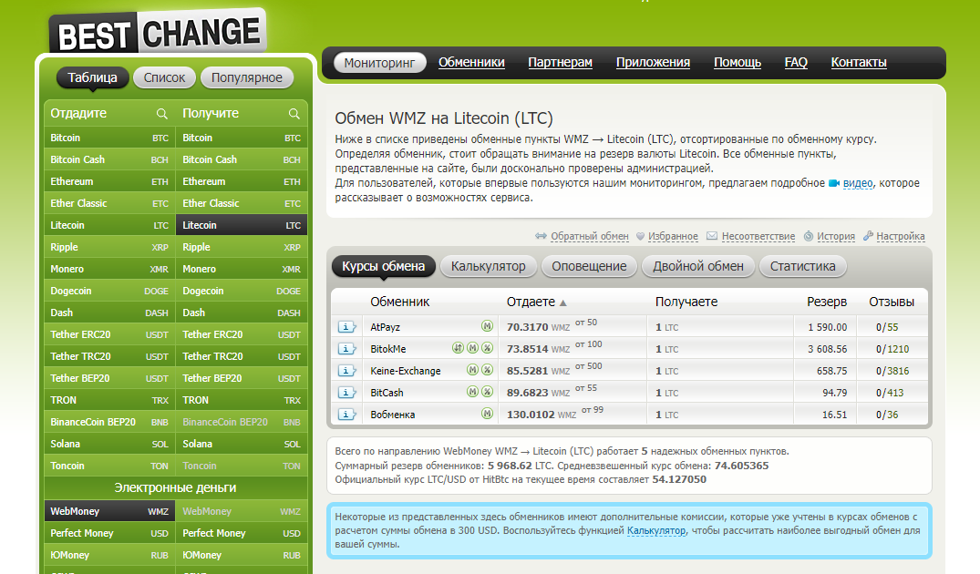Image resolution: width=980 pixels, height=574 pixels.
Task: Click the Избранное link
Action: point(673,236)
